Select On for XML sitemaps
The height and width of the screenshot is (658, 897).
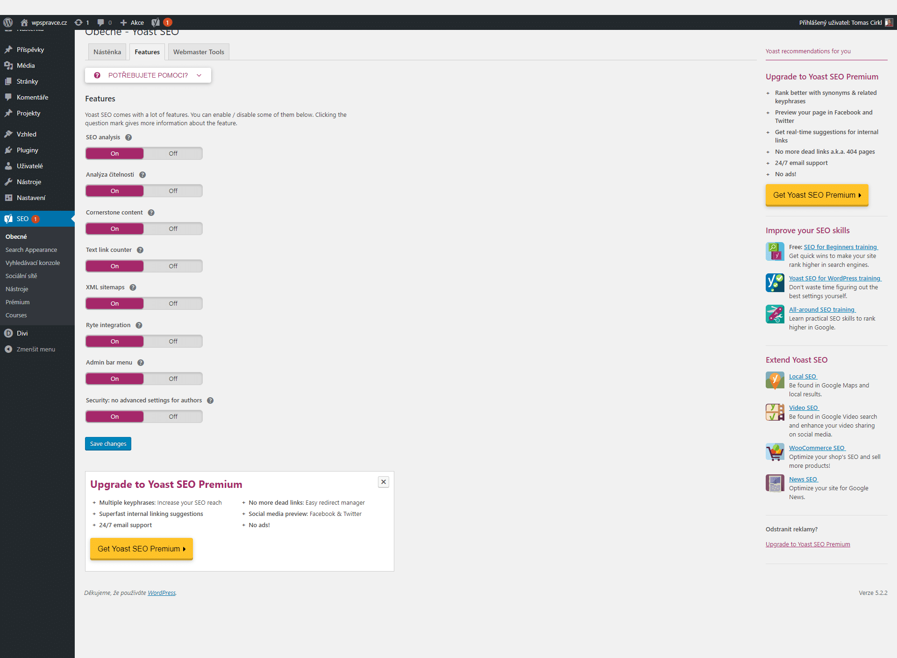[114, 303]
